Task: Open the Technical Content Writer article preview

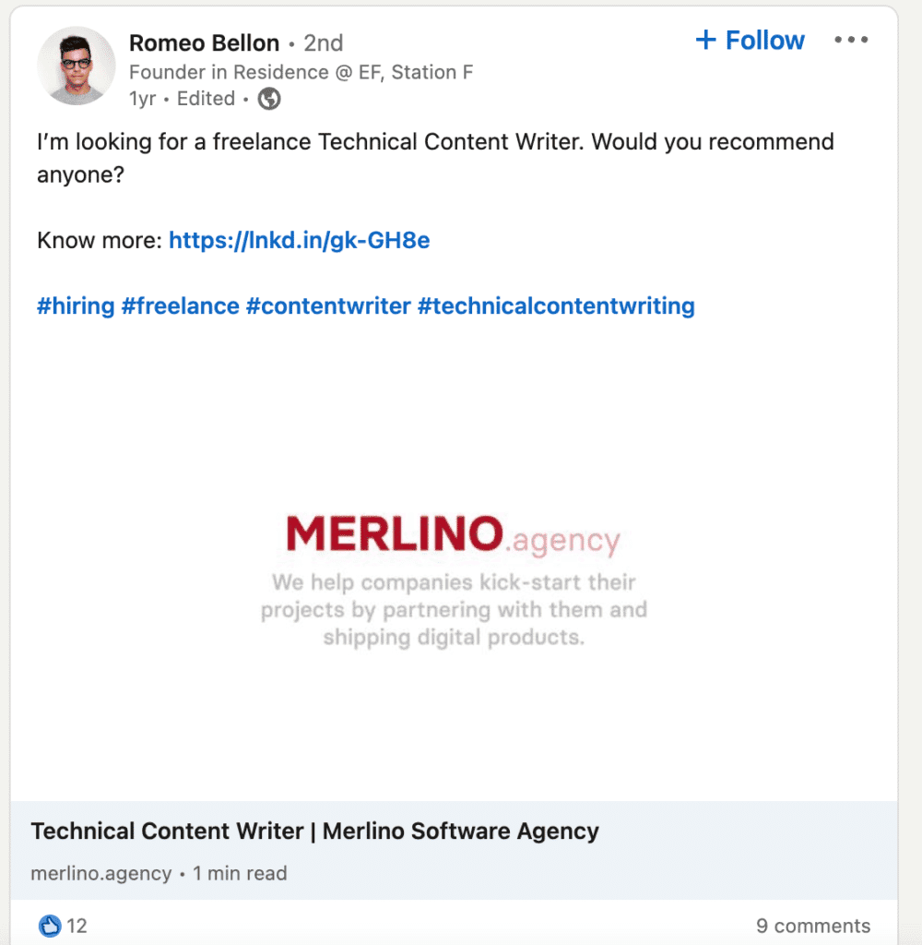Action: pos(315,831)
